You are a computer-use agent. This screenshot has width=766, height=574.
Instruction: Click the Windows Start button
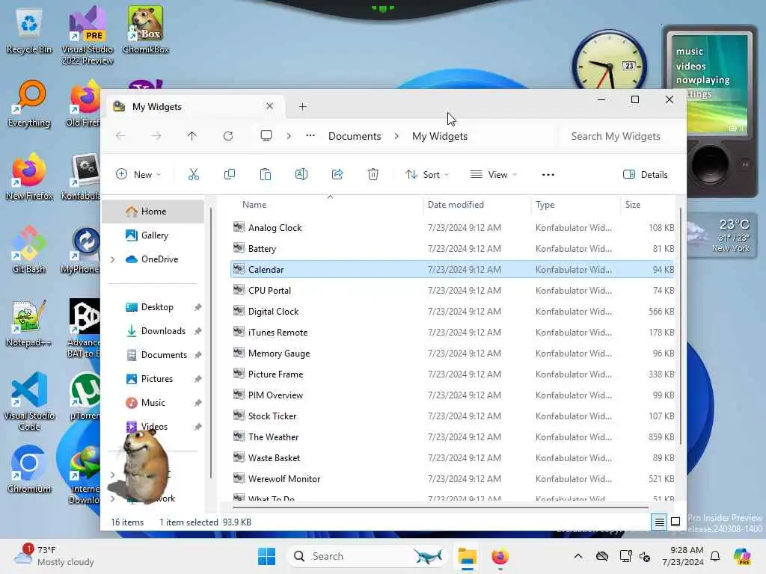click(x=267, y=556)
